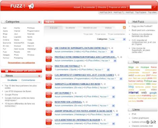Click the google tag in Tags cloud
The image size is (158, 128).
pos(153,93)
